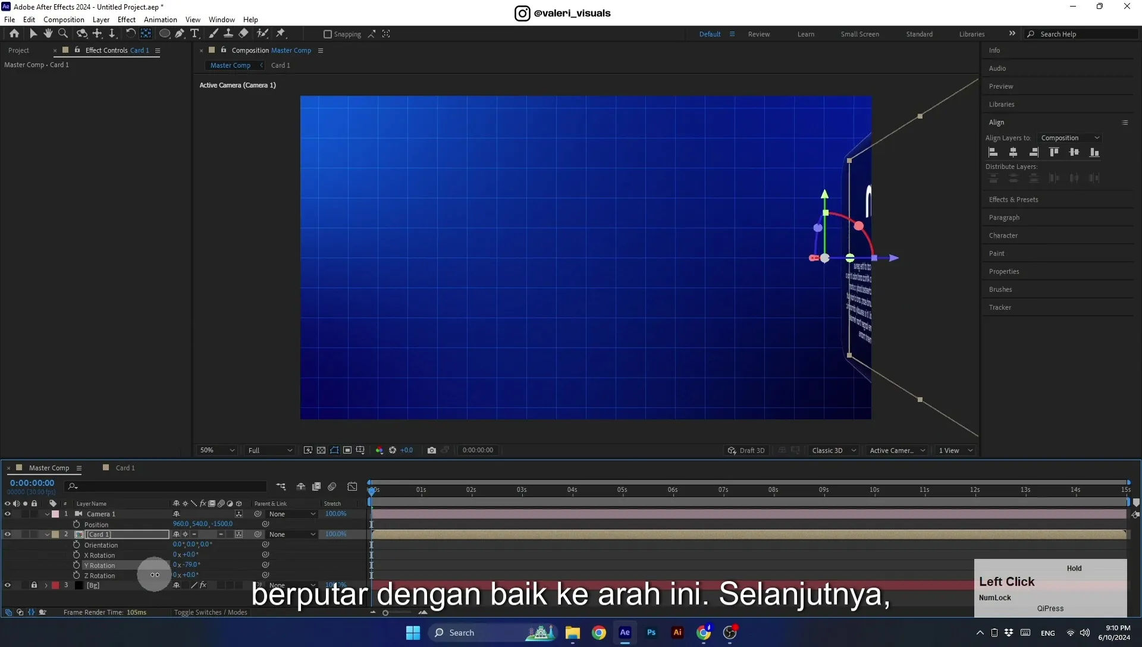Open the Character panel
Image resolution: width=1142 pixels, height=647 pixels.
tap(1003, 236)
